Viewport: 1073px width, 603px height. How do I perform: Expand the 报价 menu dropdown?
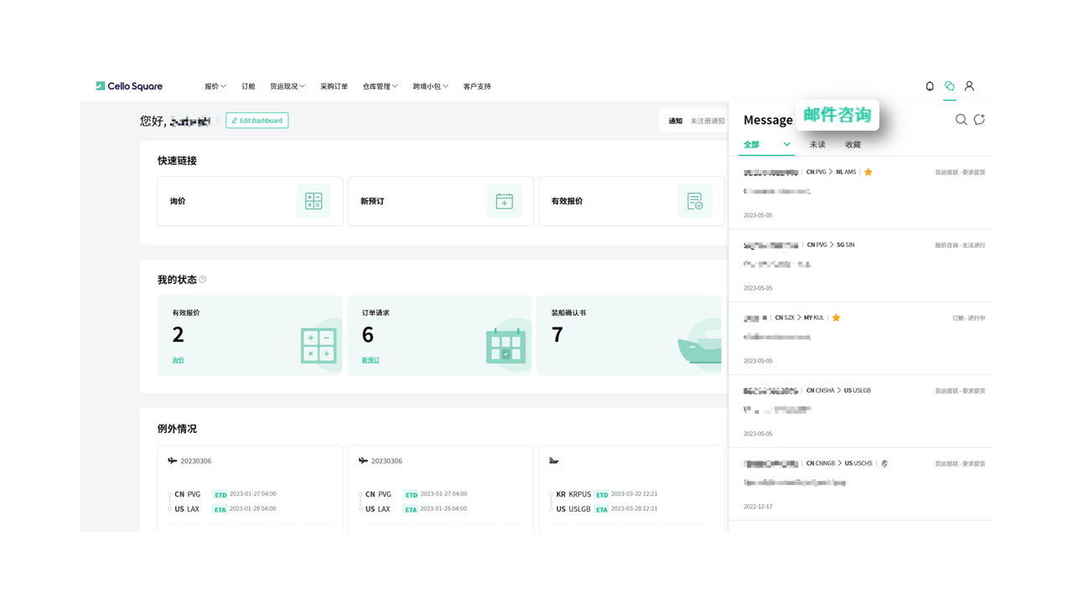pos(215,86)
